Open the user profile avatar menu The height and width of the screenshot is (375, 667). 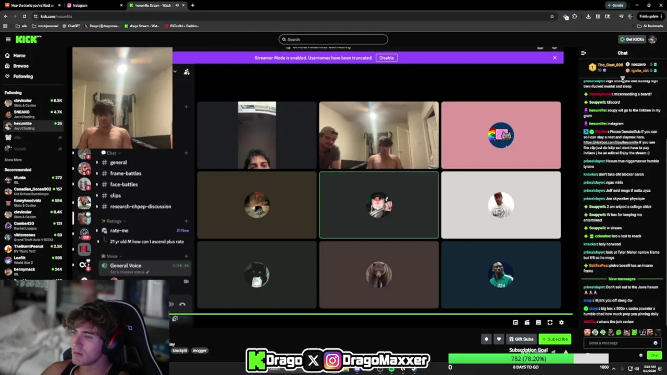point(652,40)
